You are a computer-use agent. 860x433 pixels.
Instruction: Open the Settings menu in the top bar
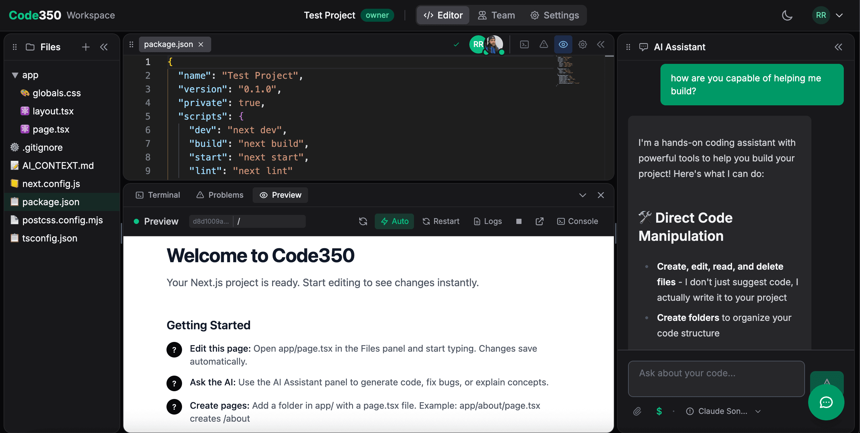tap(555, 15)
